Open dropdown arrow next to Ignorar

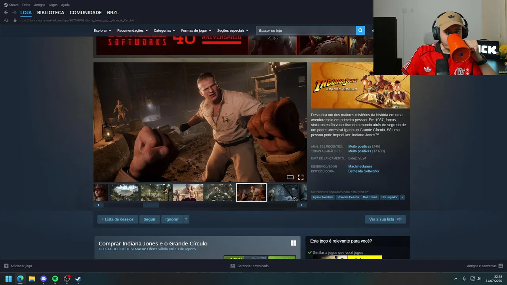point(186,219)
